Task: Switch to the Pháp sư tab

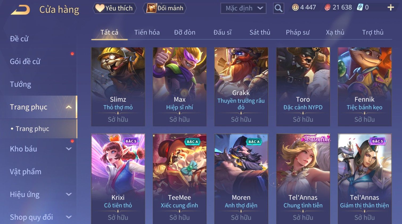Action: (298, 32)
